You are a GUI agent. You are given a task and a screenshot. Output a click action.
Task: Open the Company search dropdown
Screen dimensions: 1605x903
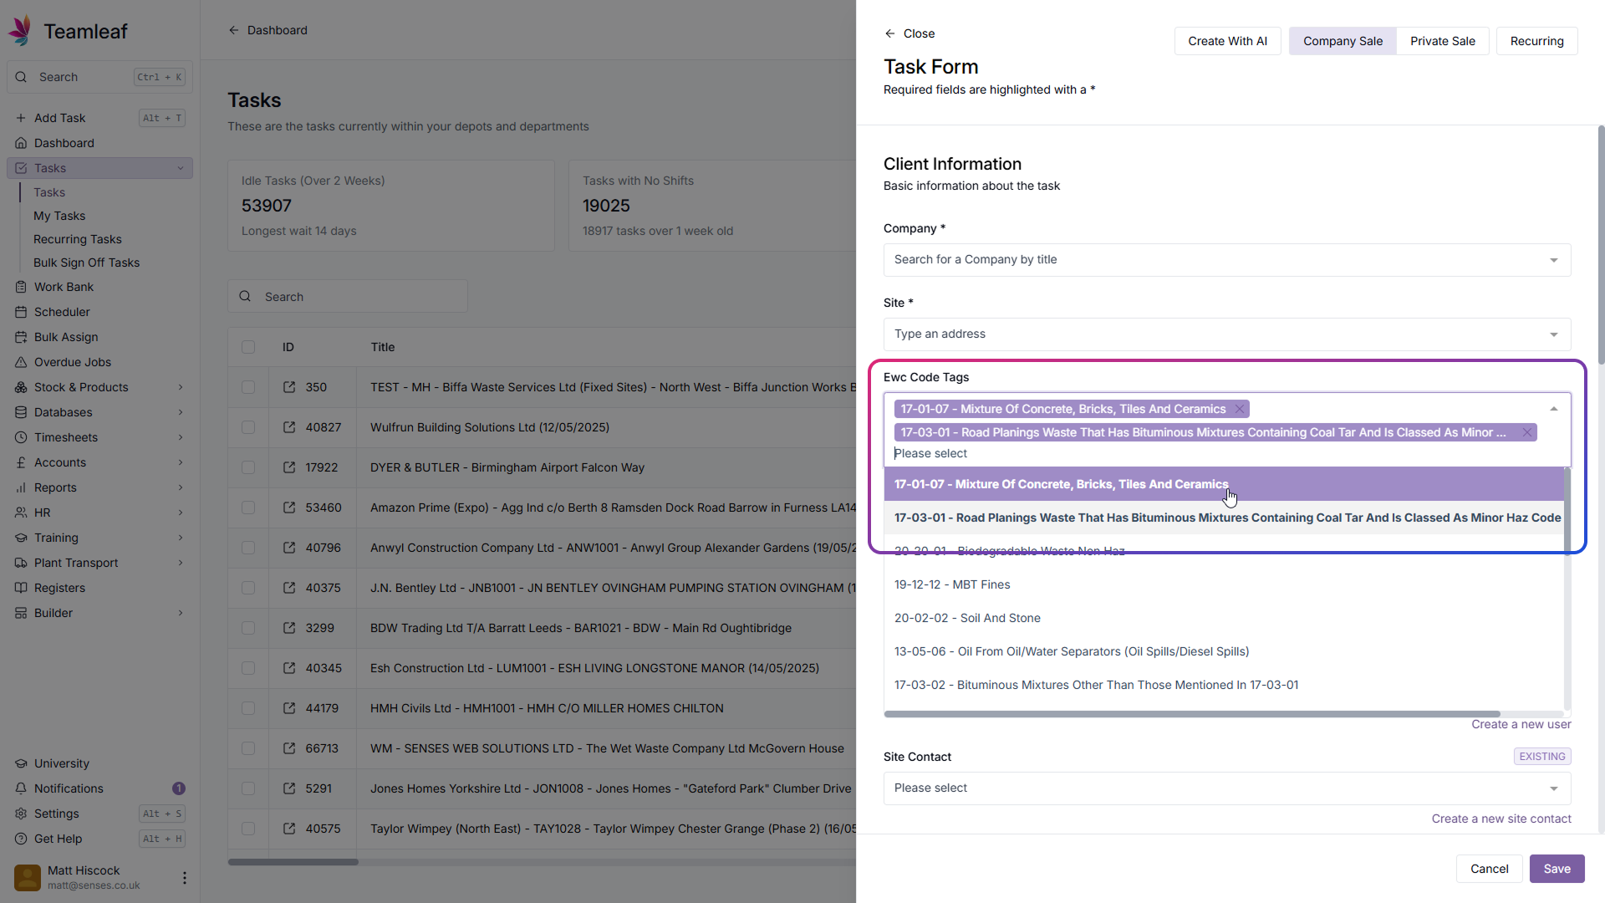pyautogui.click(x=1226, y=260)
